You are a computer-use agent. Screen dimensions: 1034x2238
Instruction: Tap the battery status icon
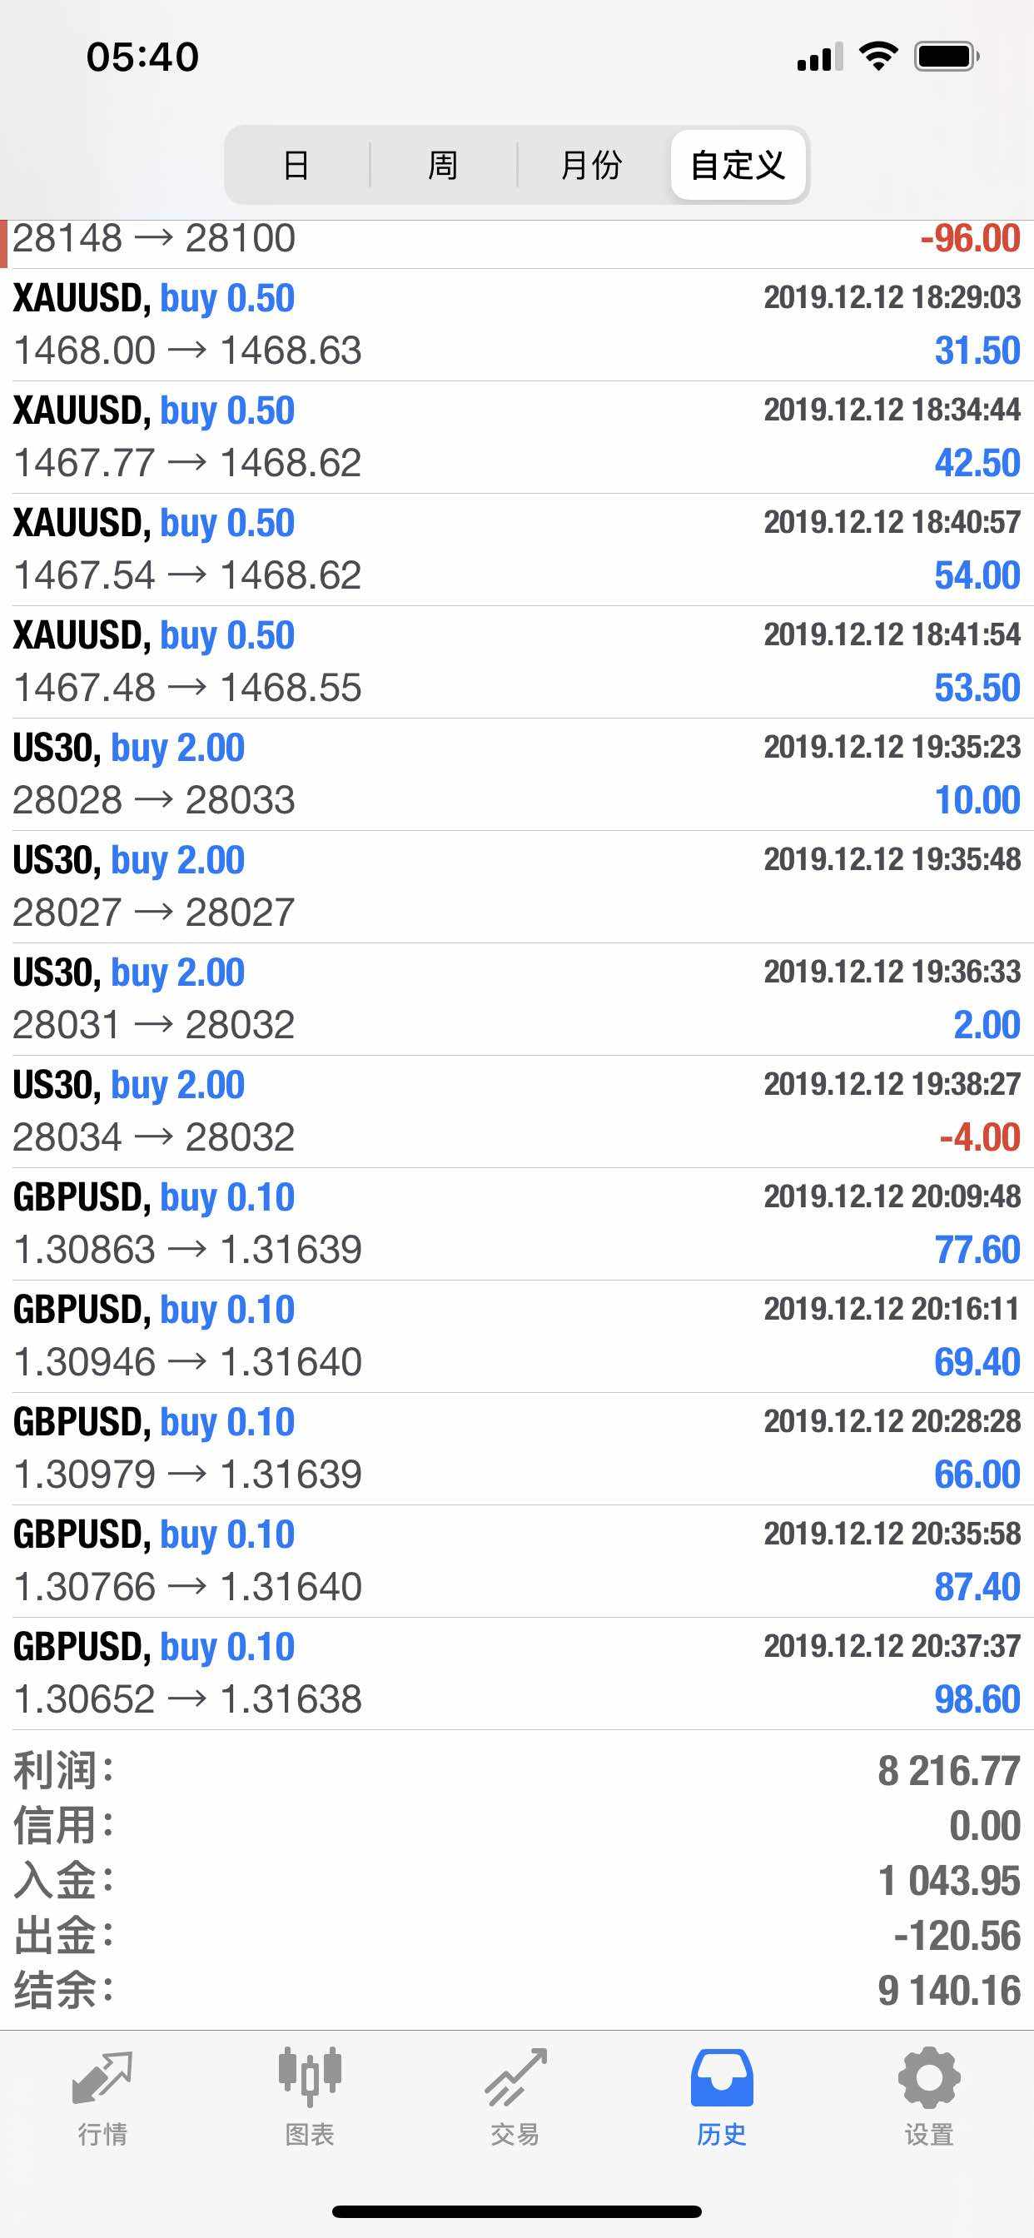(x=947, y=57)
